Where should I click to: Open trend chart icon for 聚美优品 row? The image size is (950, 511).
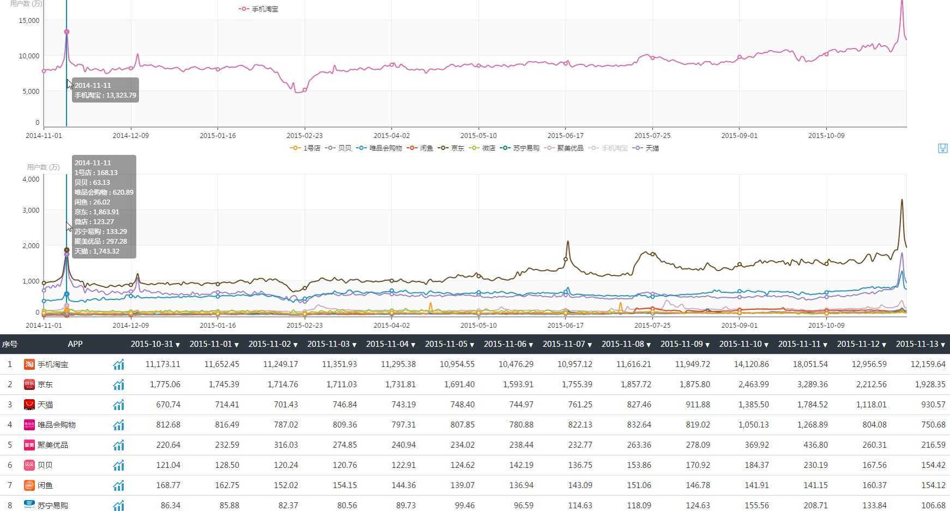[x=118, y=445]
